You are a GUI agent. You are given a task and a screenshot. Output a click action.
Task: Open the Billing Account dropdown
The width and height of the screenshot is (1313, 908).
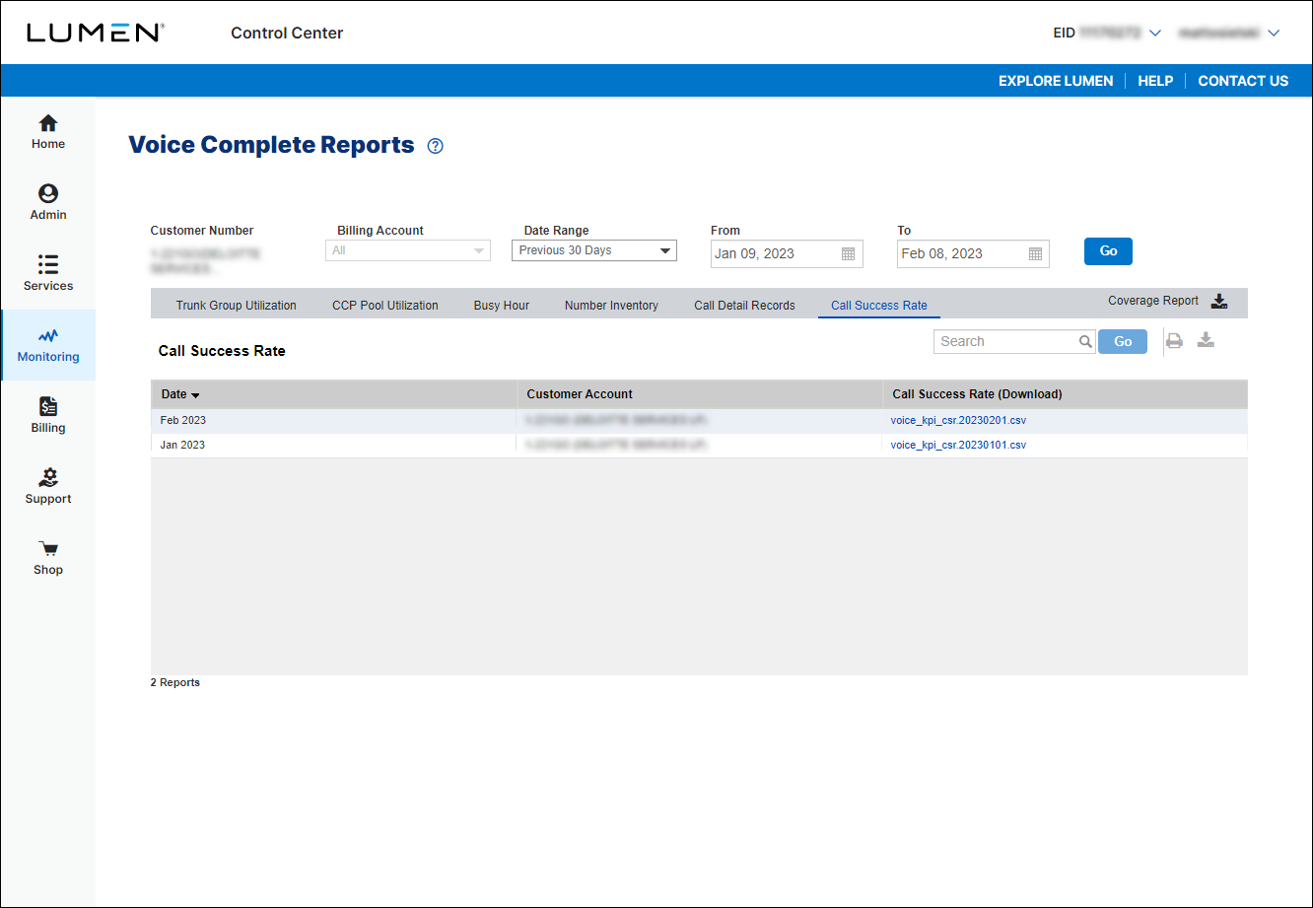pos(407,250)
